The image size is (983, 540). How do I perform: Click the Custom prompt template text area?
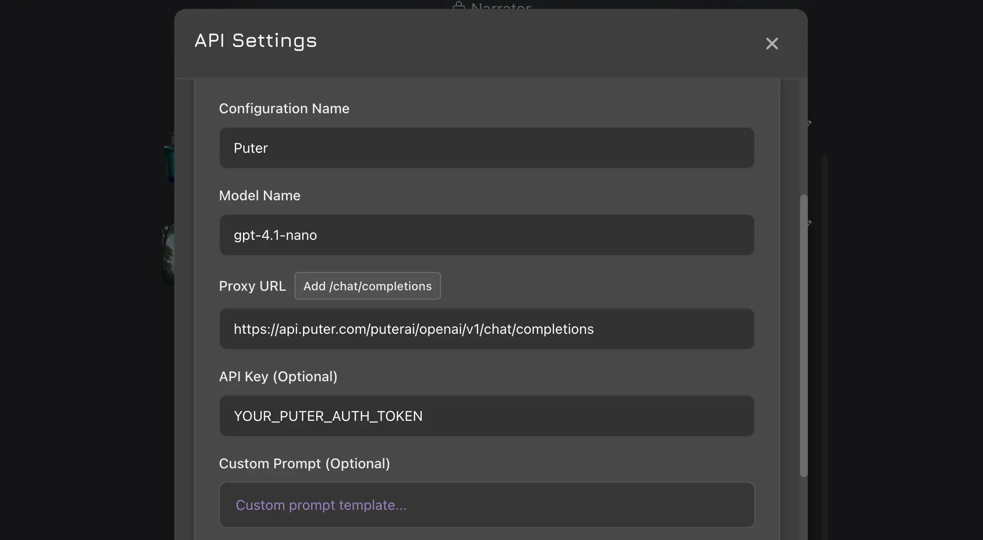click(x=487, y=504)
